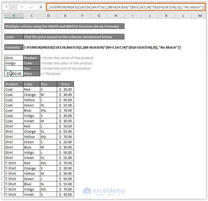This screenshot has width=208, height=201.
Task: Select the 'Violet' cell in the T-Shirt S row
Action: (x=32, y=194)
